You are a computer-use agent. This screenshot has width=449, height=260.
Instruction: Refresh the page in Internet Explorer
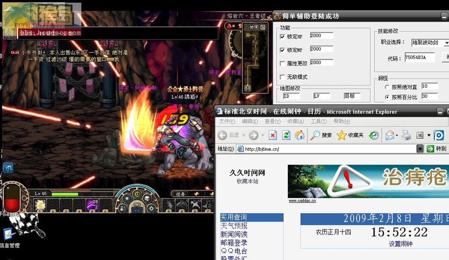pyautogui.click(x=286, y=135)
